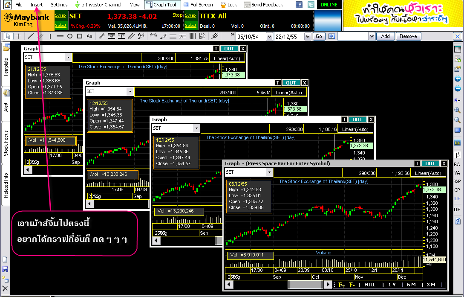464x297 pixels.
Task: Open the help question mark icon
Action: point(458,221)
